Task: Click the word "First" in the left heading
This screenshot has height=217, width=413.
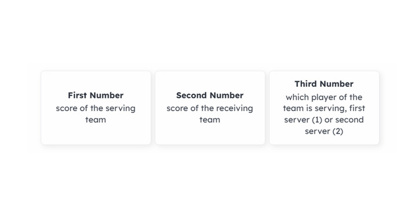Action: coord(77,95)
